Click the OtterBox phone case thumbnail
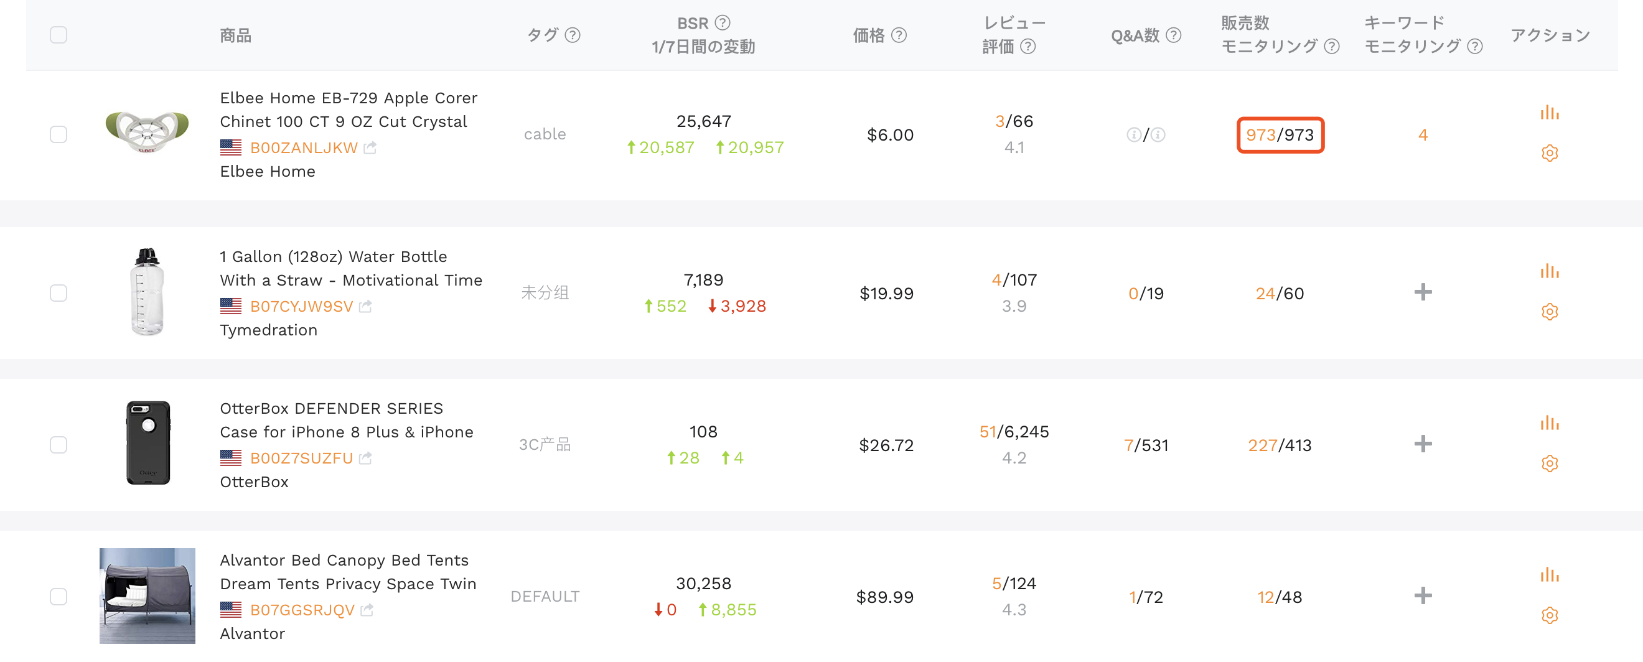This screenshot has height=662, width=1643. click(147, 443)
